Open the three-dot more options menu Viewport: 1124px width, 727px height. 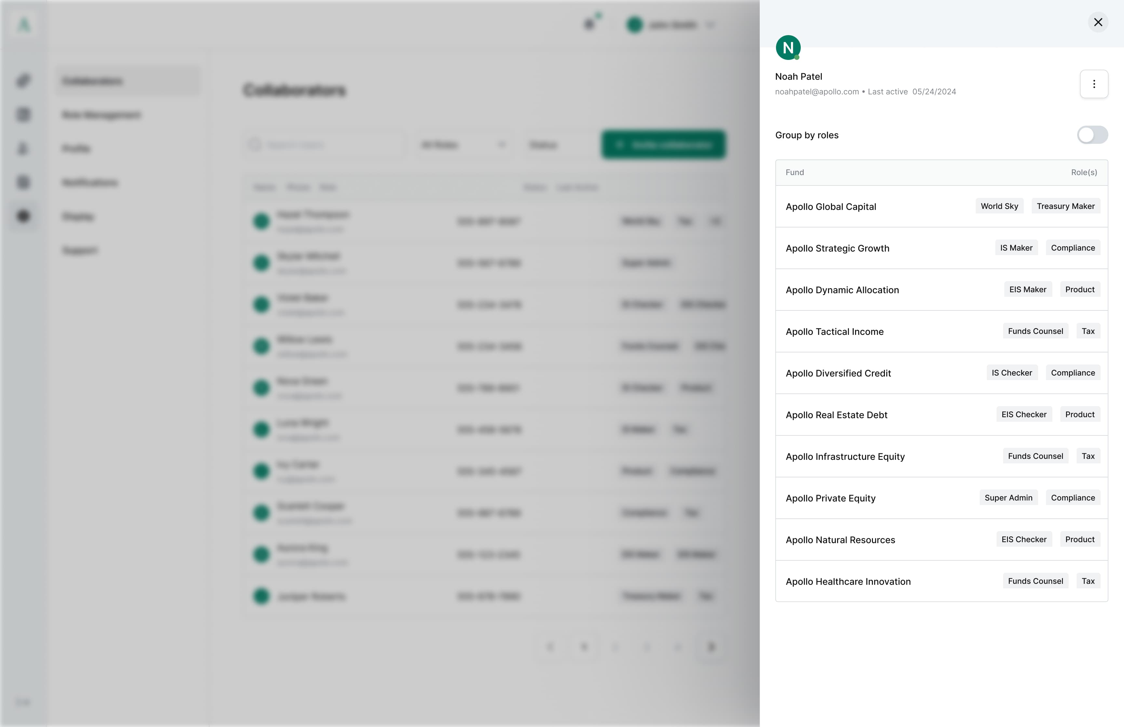(1094, 84)
